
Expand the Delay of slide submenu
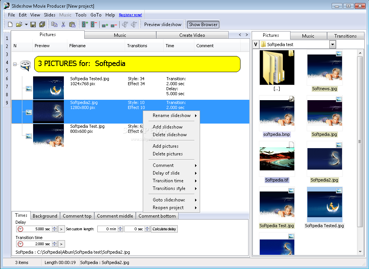tap(171, 173)
